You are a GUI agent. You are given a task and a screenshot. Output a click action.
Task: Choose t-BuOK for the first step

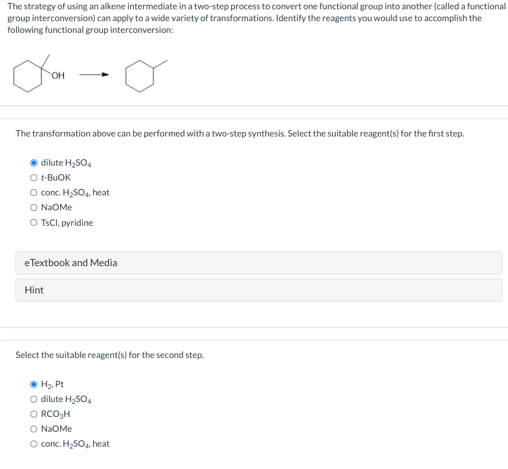(33, 178)
